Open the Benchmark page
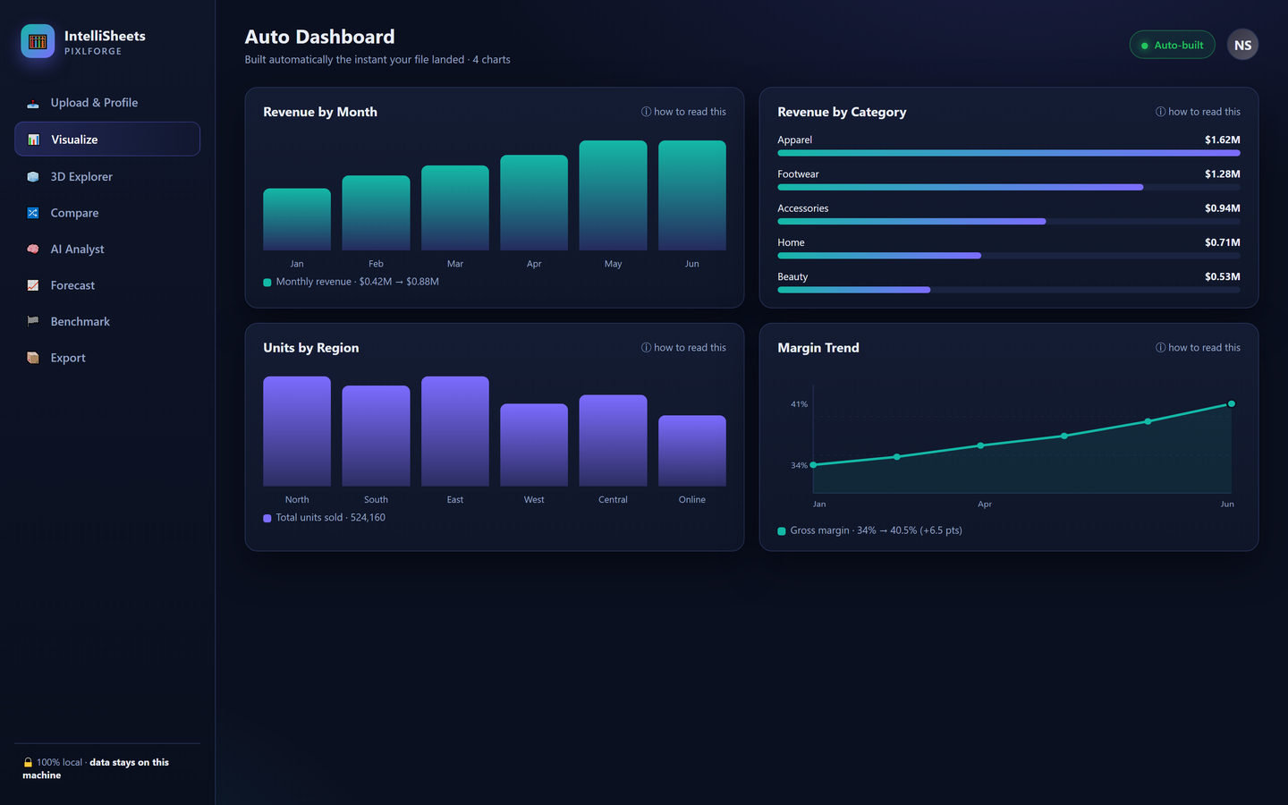1288x805 pixels. click(107, 321)
